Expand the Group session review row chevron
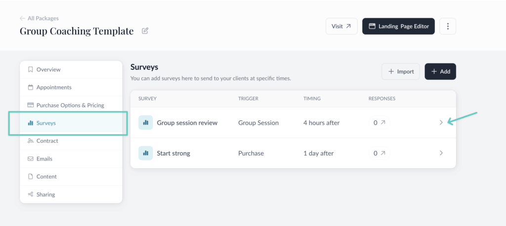This screenshot has width=506, height=226. (x=441, y=123)
